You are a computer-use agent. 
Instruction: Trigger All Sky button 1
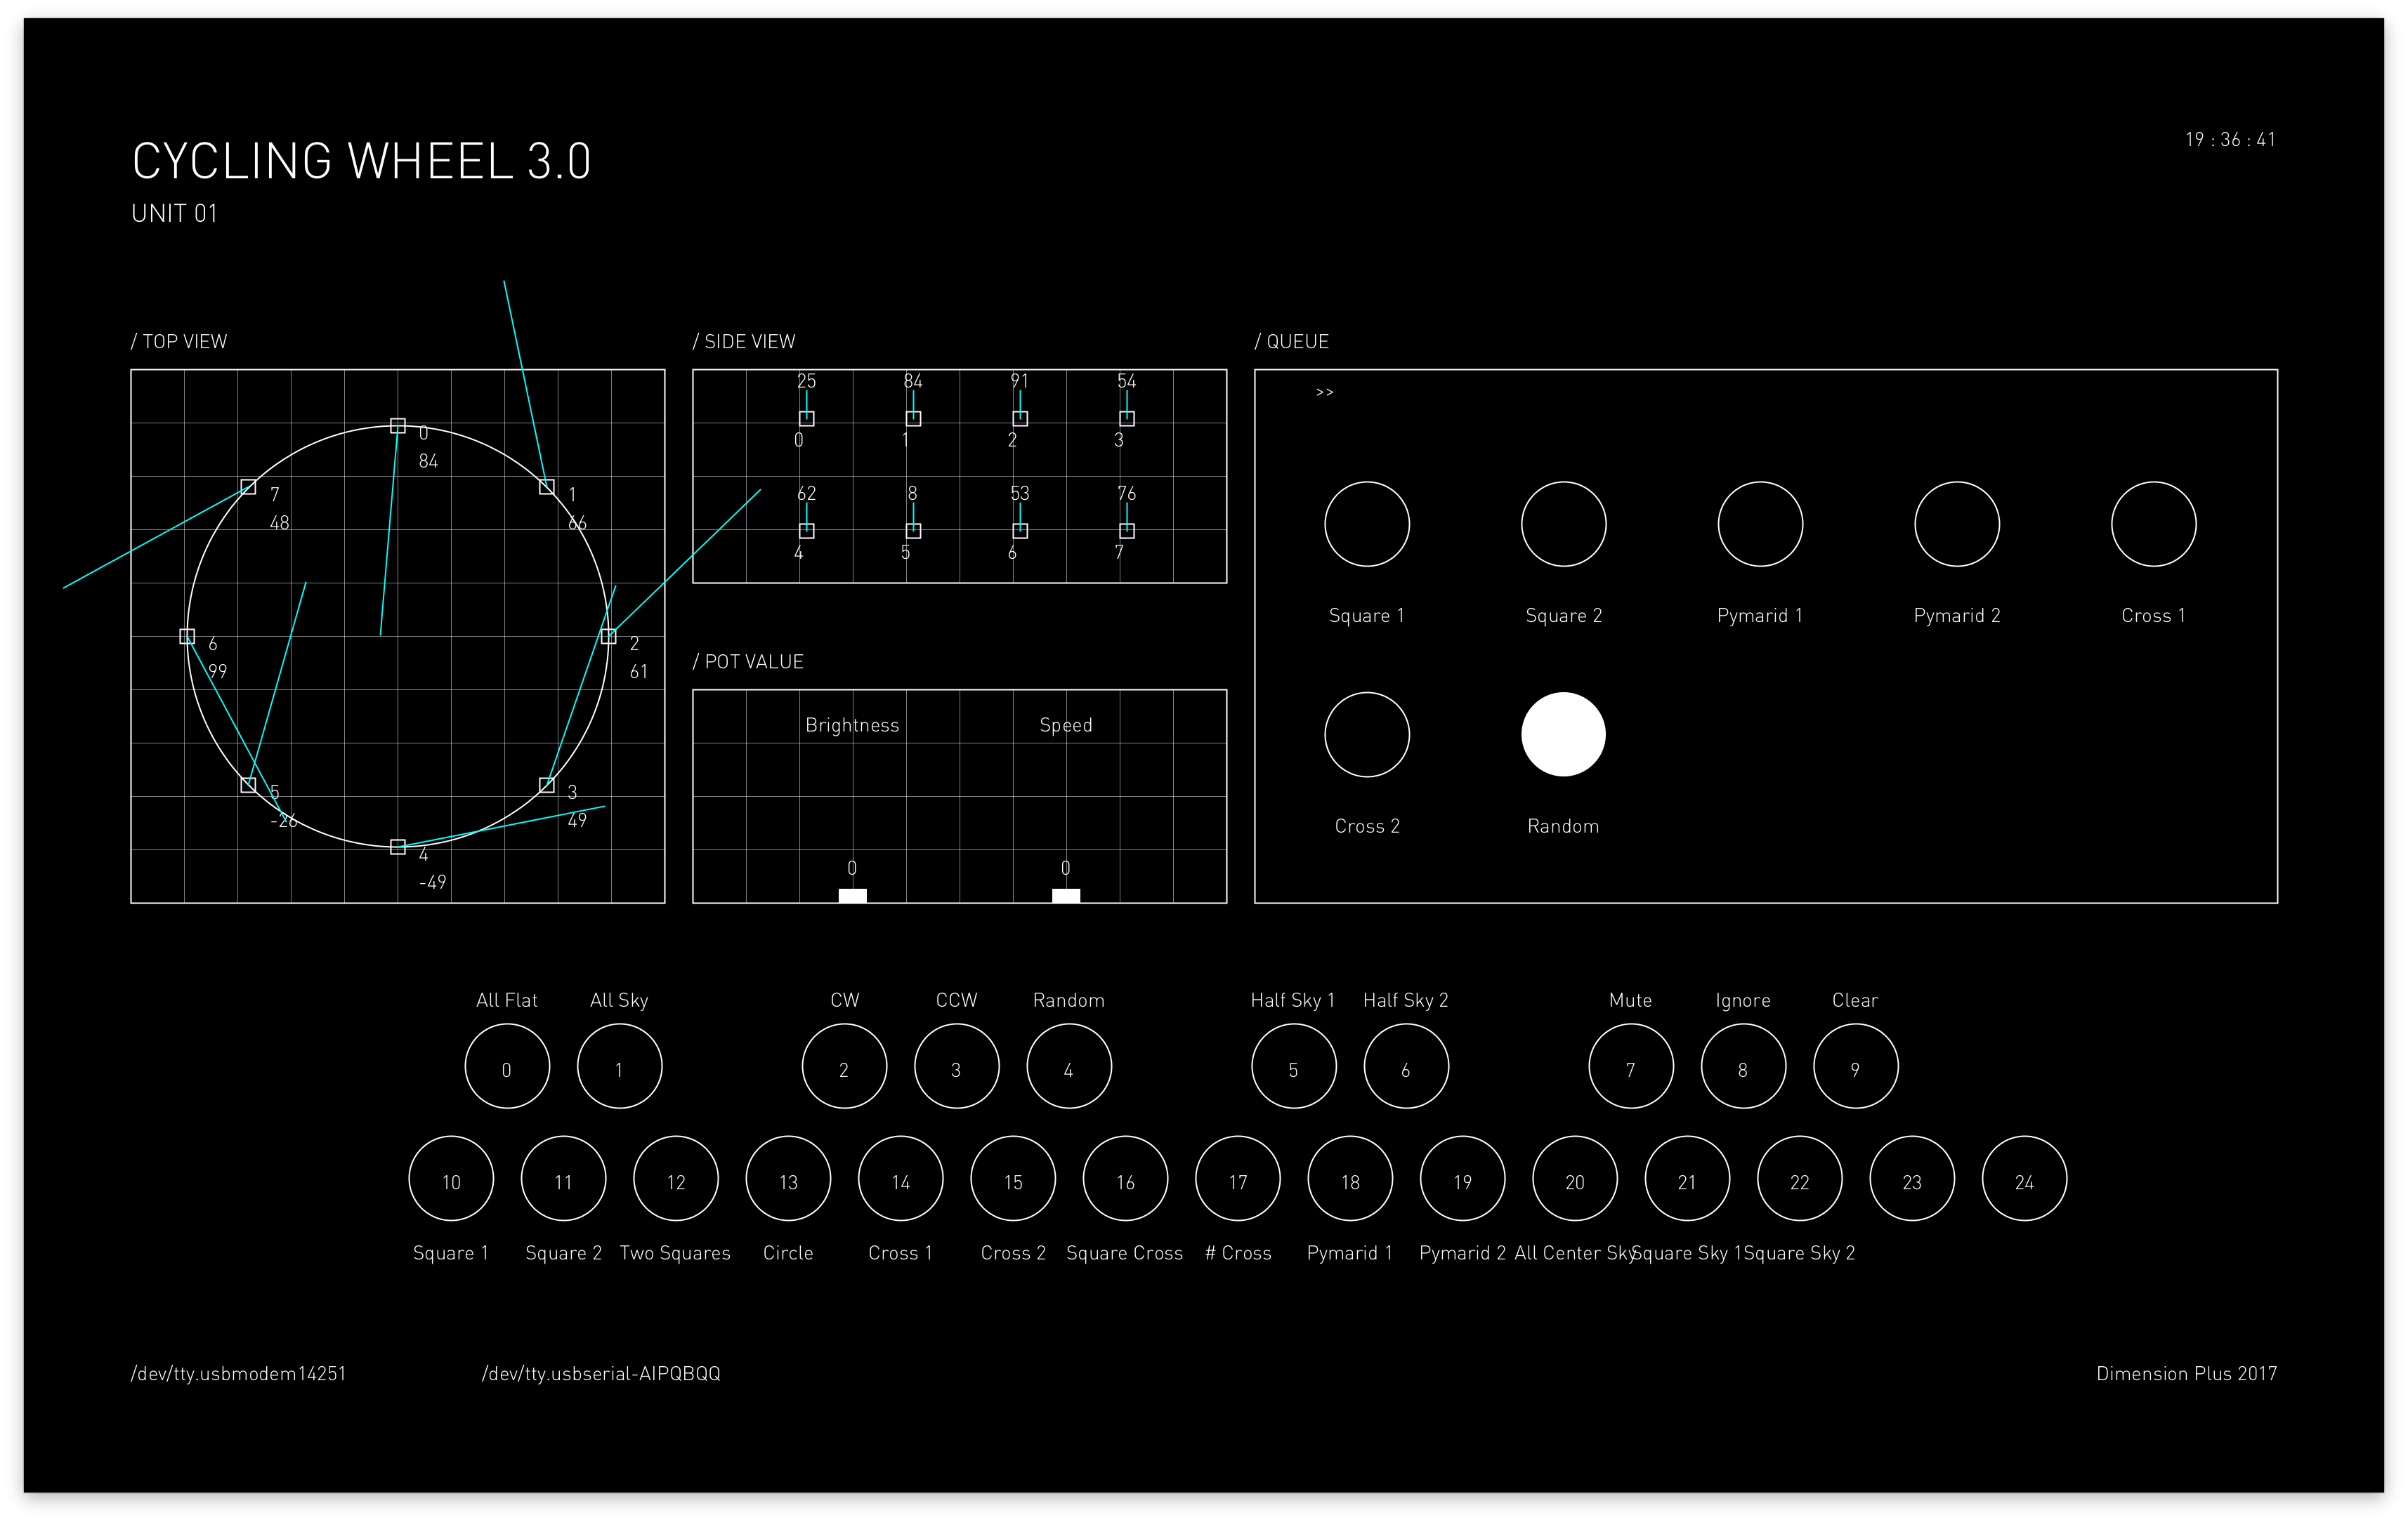619,1066
